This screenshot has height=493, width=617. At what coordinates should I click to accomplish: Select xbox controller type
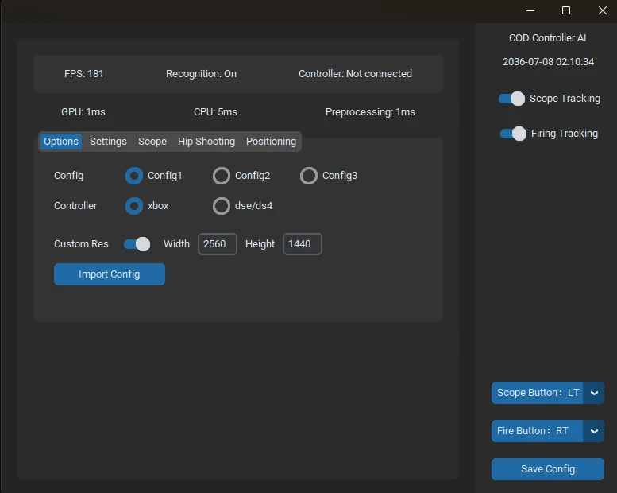134,206
